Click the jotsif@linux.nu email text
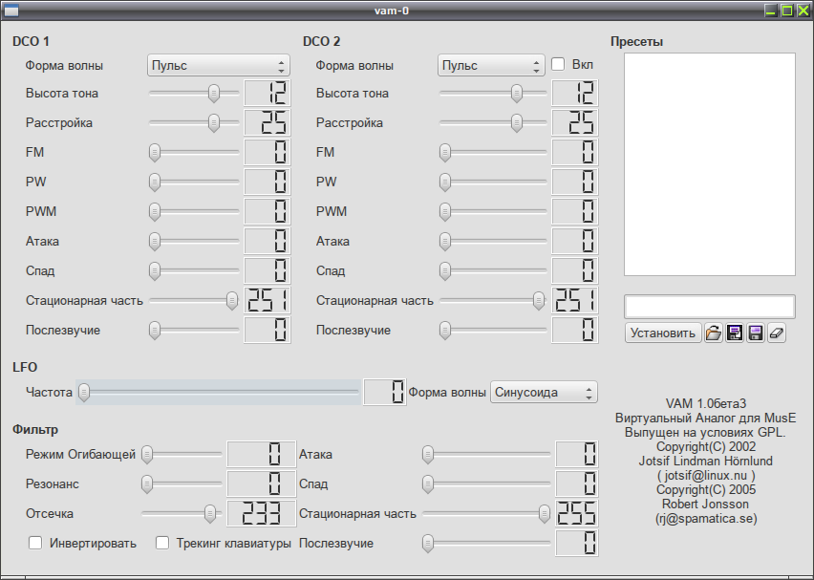Image resolution: width=814 pixels, height=580 pixels. click(705, 475)
